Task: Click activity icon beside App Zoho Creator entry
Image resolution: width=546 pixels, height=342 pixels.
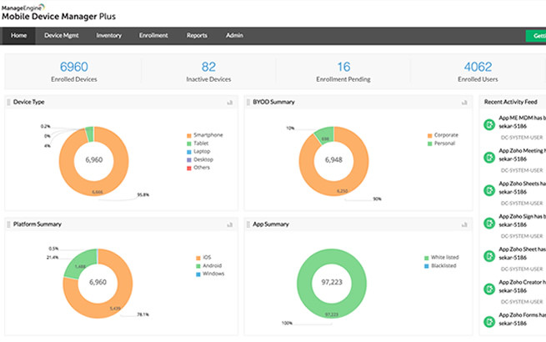Action: [x=489, y=289]
